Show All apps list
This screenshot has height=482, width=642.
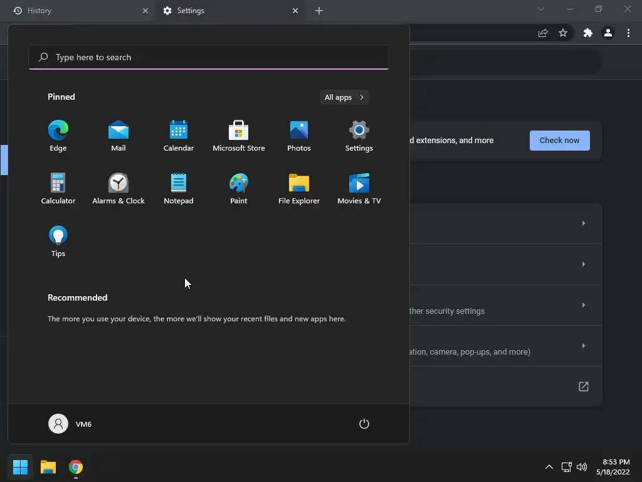(344, 97)
